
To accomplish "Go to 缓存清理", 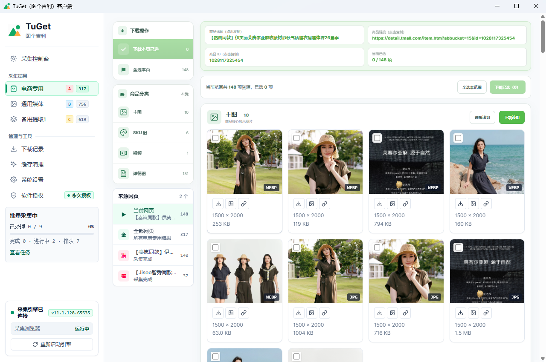I will tap(52, 164).
